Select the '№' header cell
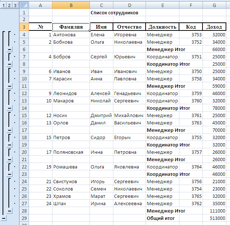 pos(40,27)
